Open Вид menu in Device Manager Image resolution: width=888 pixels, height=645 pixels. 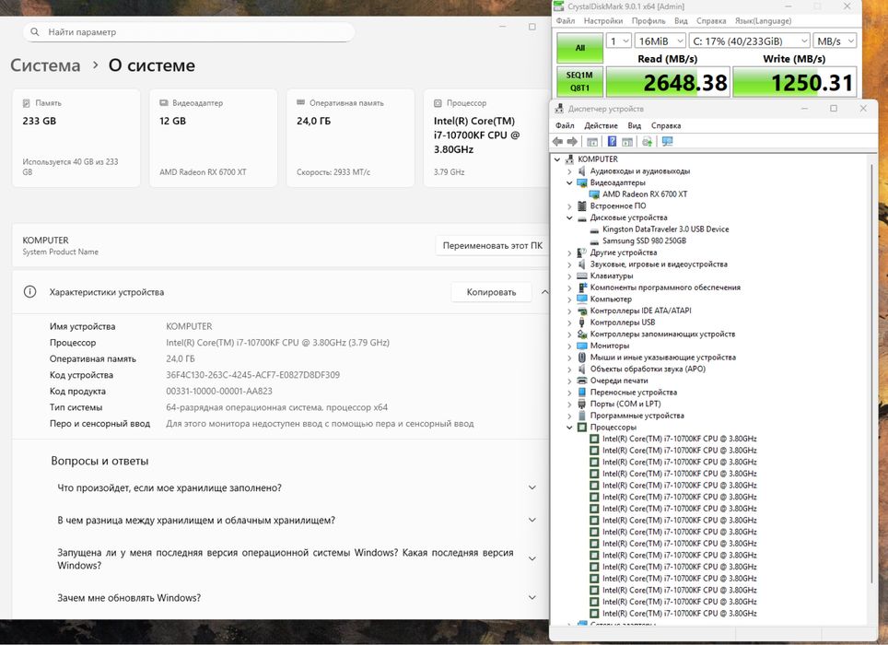[x=635, y=125]
